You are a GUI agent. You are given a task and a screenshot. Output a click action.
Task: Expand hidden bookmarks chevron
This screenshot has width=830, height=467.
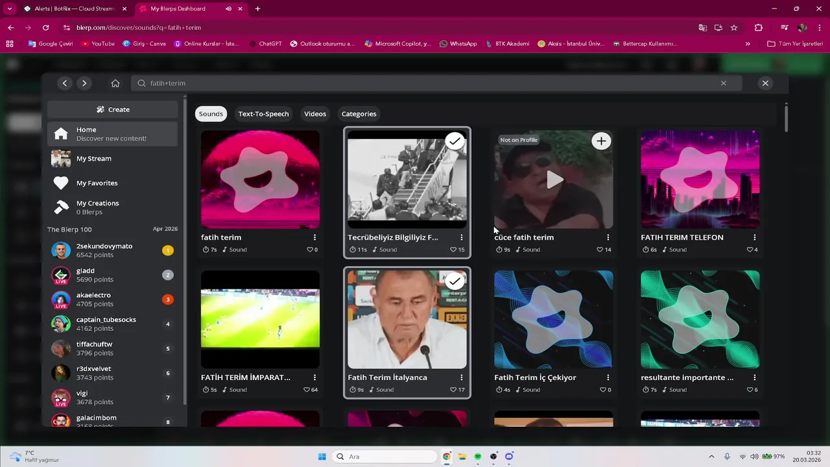pos(748,44)
